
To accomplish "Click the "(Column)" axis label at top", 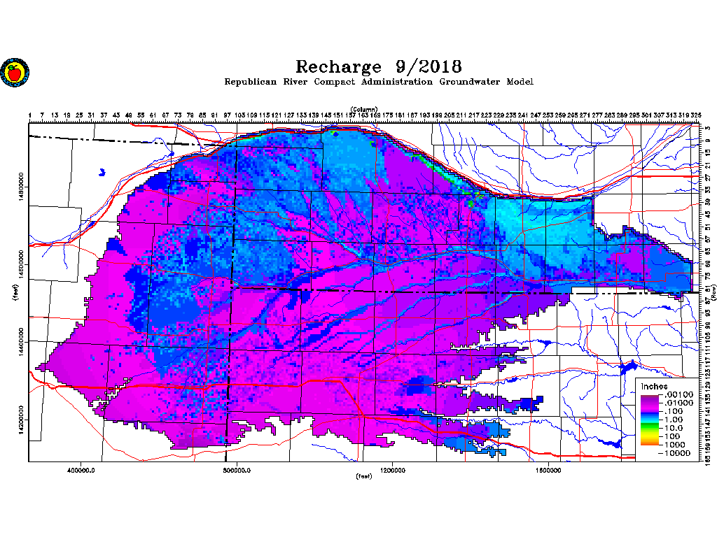I will point(364,109).
